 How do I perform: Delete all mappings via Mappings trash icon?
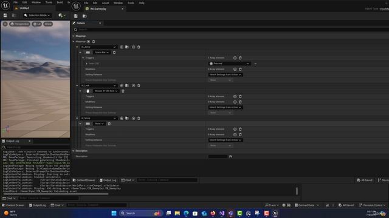point(94,42)
